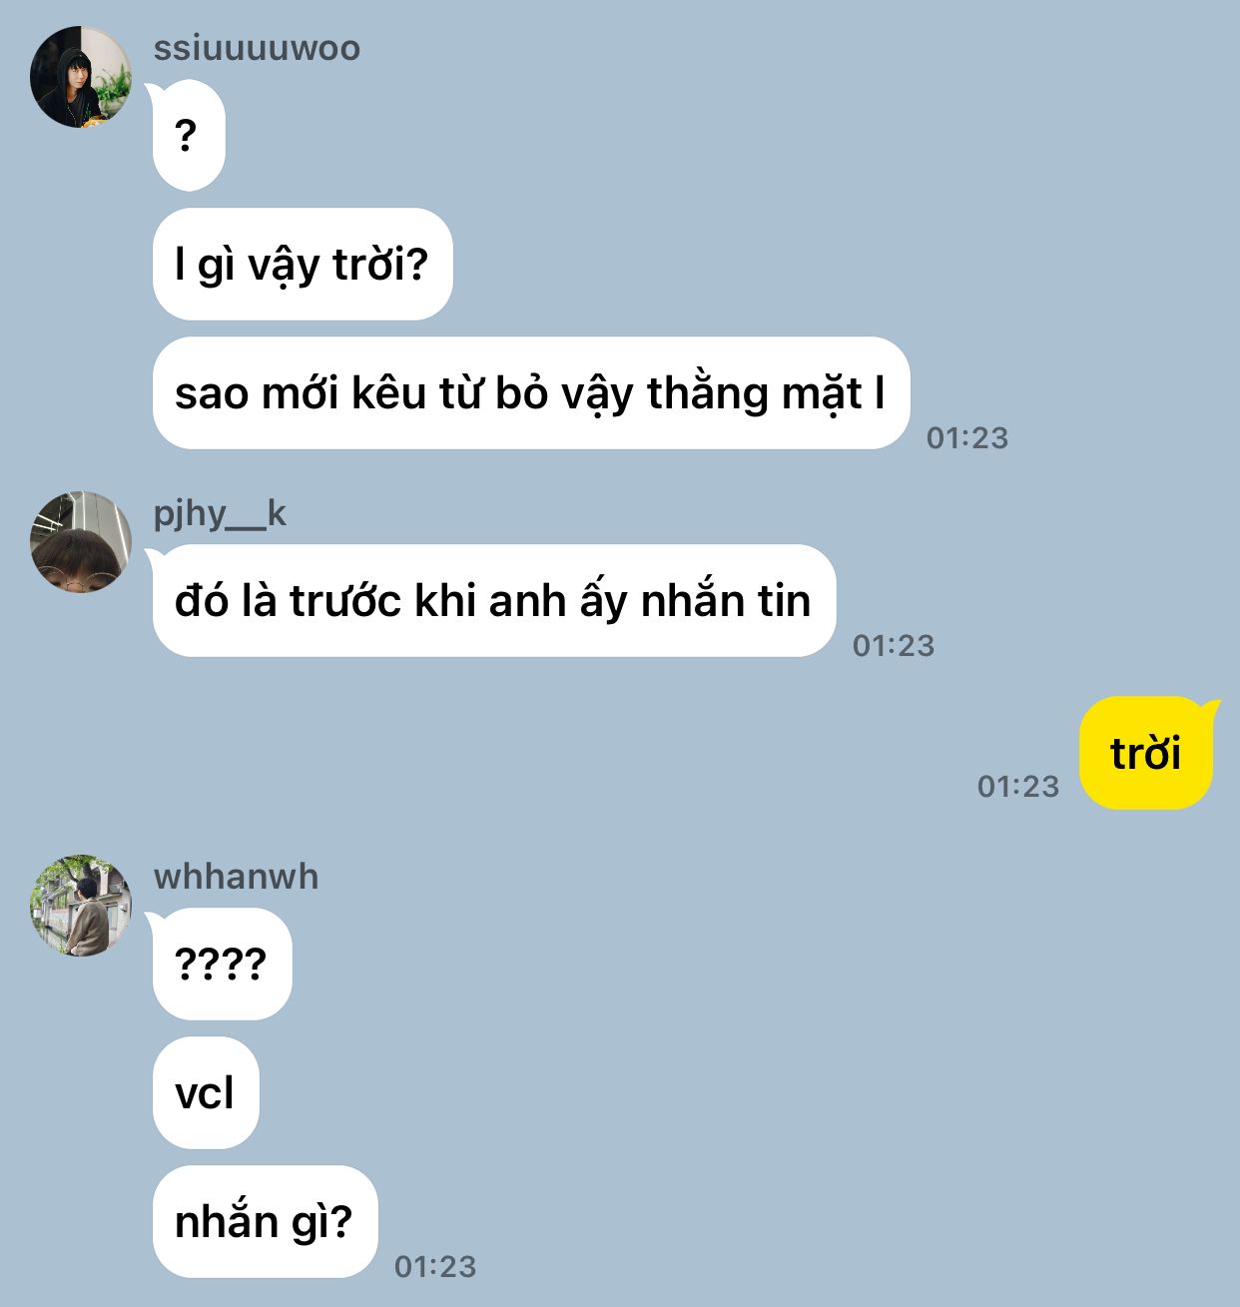The height and width of the screenshot is (1307, 1240).
Task: Select the yellow 'trời' message bubble
Action: (x=1146, y=753)
